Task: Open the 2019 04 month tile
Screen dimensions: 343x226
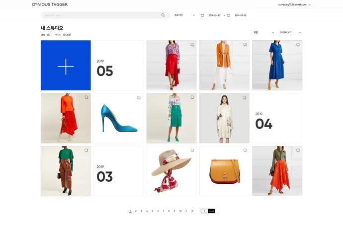Action: pos(277,118)
